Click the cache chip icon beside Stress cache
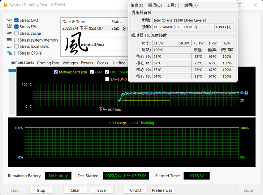263x195 pixels. pos(9,33)
